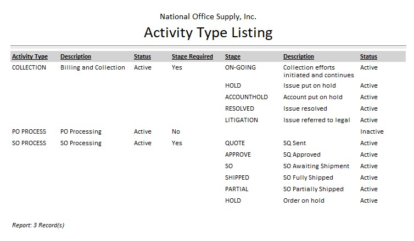This screenshot has height=241, width=414.
Task: Select the SO PROCESS activity type
Action: point(29,143)
